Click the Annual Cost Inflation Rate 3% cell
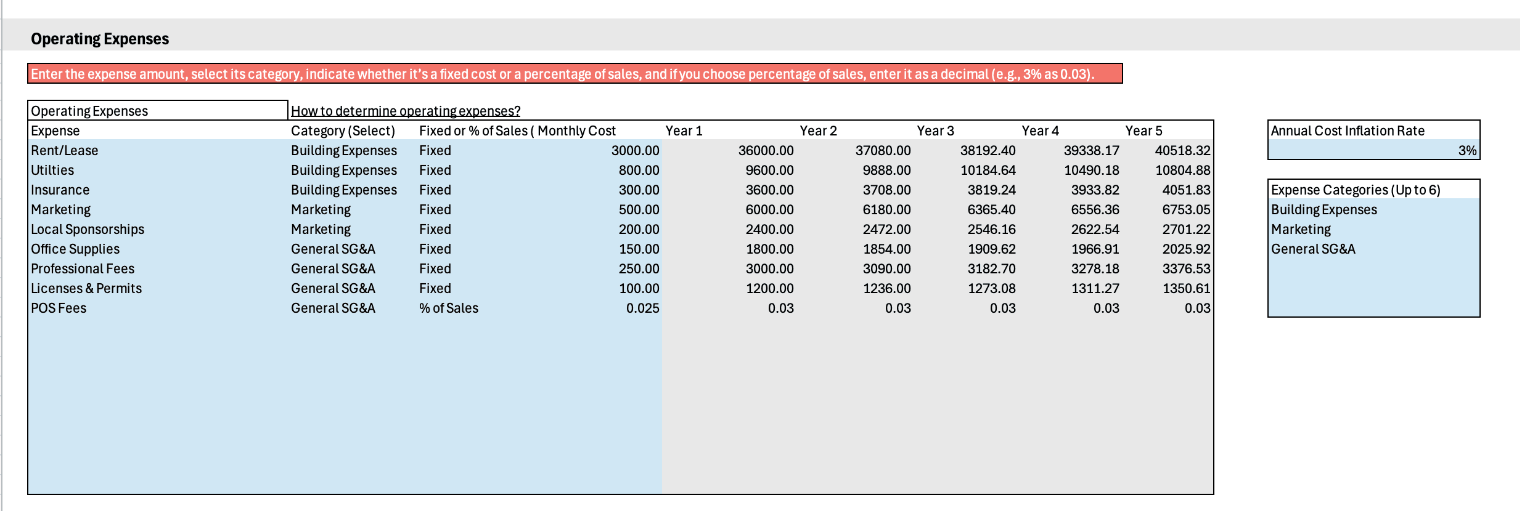1530x511 pixels. pyautogui.click(x=1373, y=150)
